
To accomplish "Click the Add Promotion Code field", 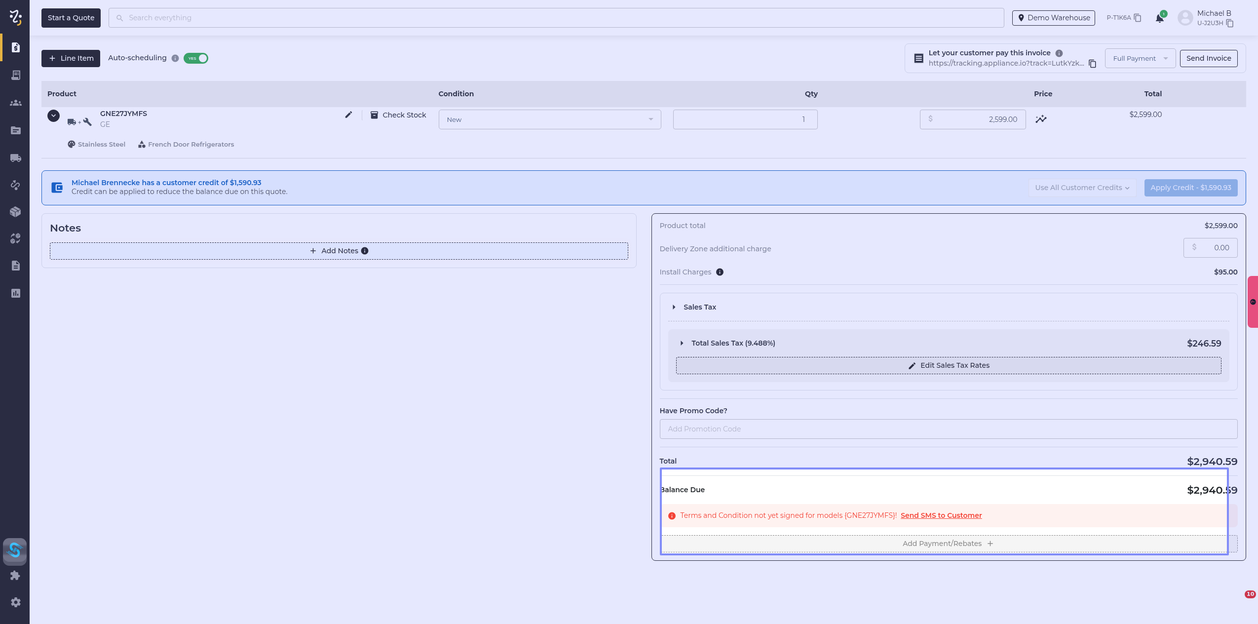I will (x=948, y=429).
